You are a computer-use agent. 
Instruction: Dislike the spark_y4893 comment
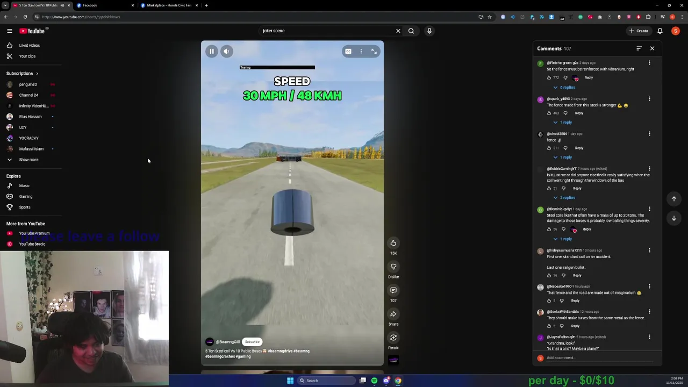click(x=565, y=113)
